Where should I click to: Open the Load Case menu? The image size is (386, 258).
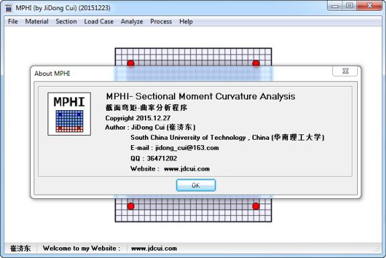pos(99,21)
